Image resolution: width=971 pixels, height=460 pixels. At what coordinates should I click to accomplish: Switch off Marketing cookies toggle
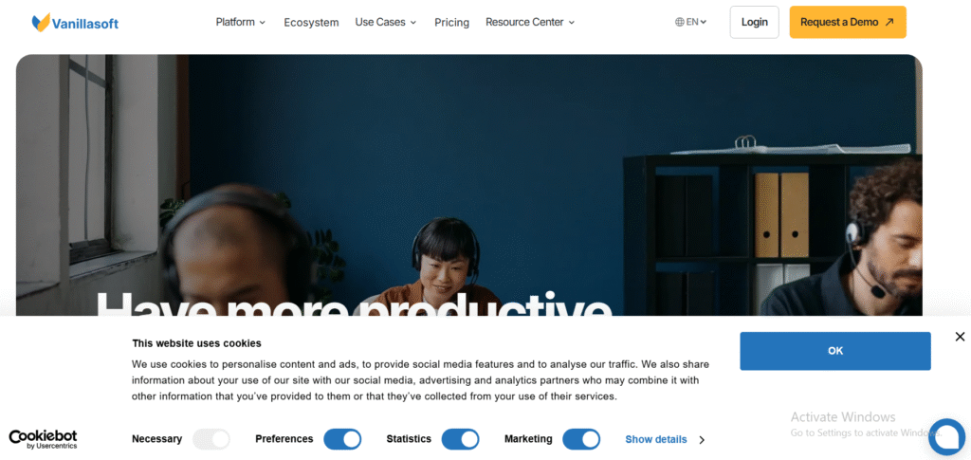(581, 439)
